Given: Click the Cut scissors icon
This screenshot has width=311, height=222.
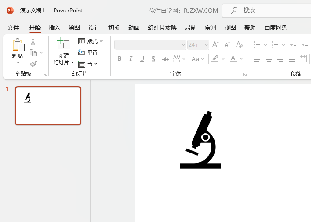Looking at the screenshot, I should pos(33,42).
